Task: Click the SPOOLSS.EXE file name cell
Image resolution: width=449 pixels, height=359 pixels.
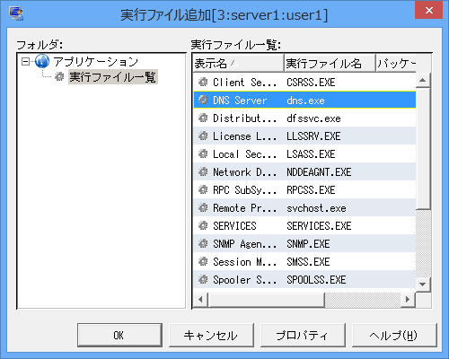Action: (316, 279)
